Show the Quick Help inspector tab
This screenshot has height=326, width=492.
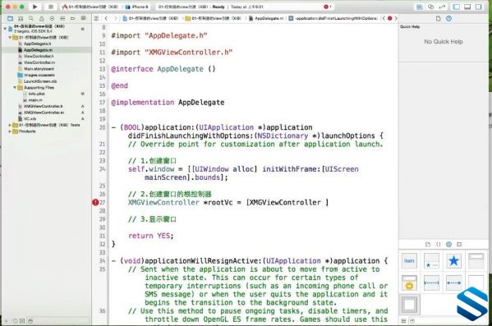pyautogui.click(x=449, y=19)
